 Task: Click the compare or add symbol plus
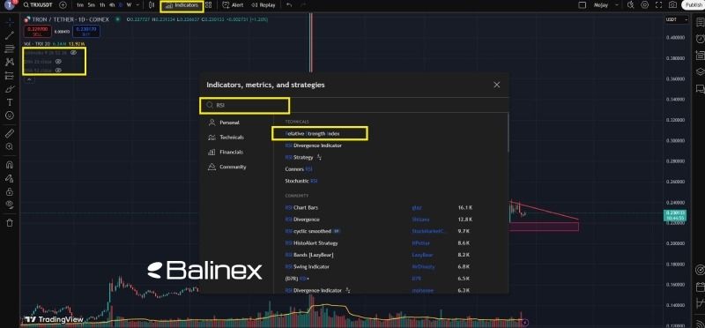click(x=63, y=5)
